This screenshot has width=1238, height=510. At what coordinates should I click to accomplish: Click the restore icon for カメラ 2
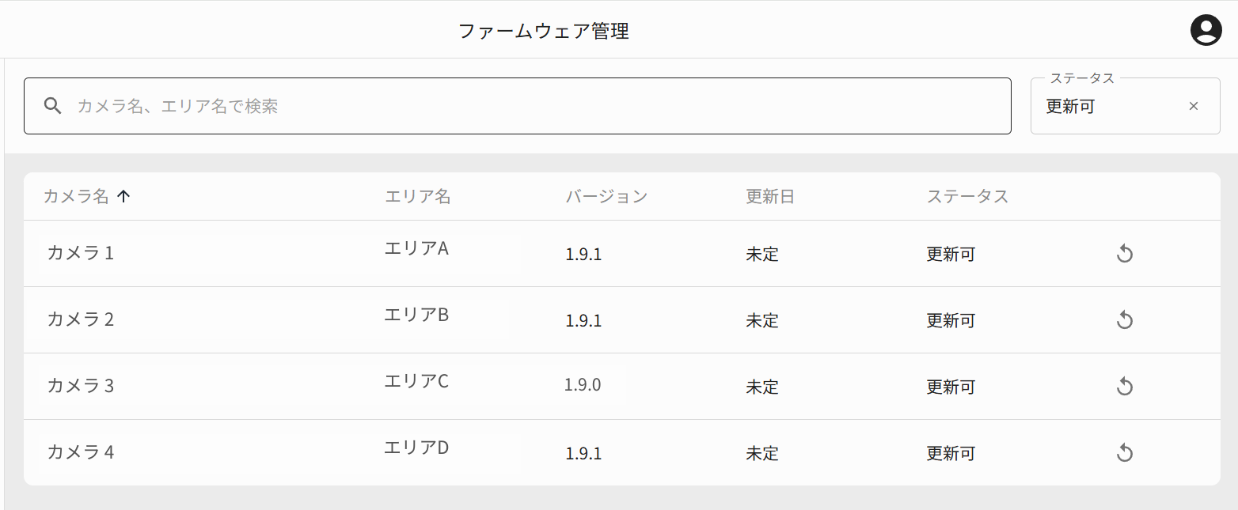(1125, 320)
